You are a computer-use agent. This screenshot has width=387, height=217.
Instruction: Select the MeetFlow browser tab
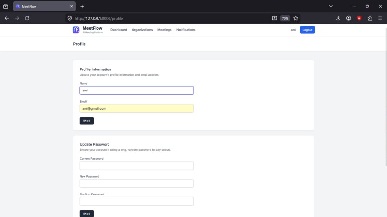tap(45, 6)
